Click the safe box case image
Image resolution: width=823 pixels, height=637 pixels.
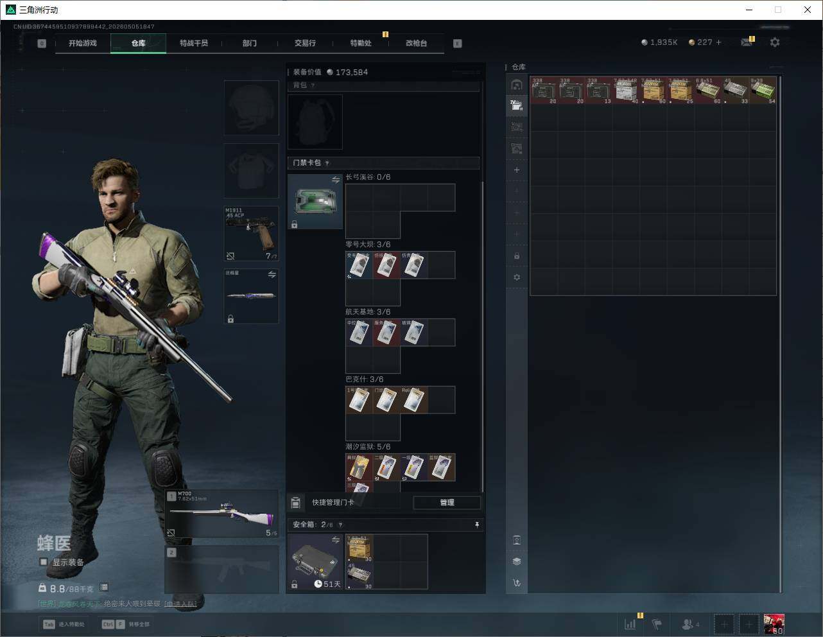pos(315,562)
